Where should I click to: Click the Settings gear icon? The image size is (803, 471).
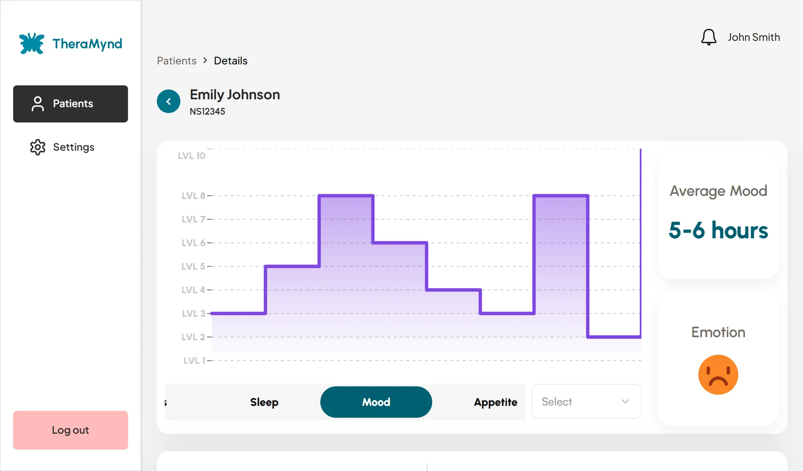38,147
